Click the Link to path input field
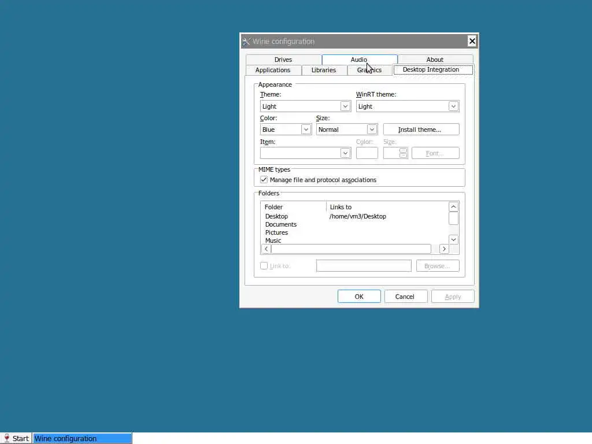The height and width of the screenshot is (444, 592). (x=364, y=266)
